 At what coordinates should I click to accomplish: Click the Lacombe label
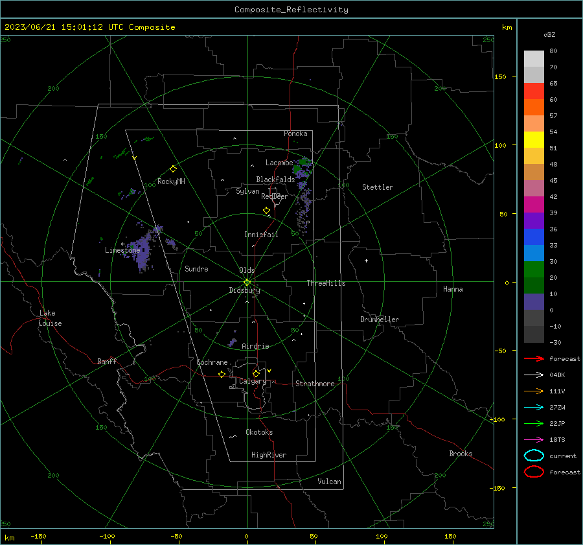pyautogui.click(x=279, y=163)
